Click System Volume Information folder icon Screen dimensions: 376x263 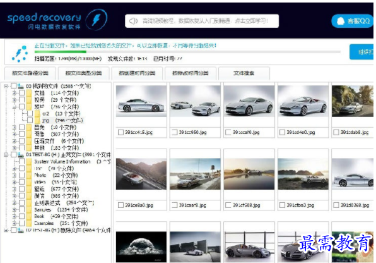(29, 162)
